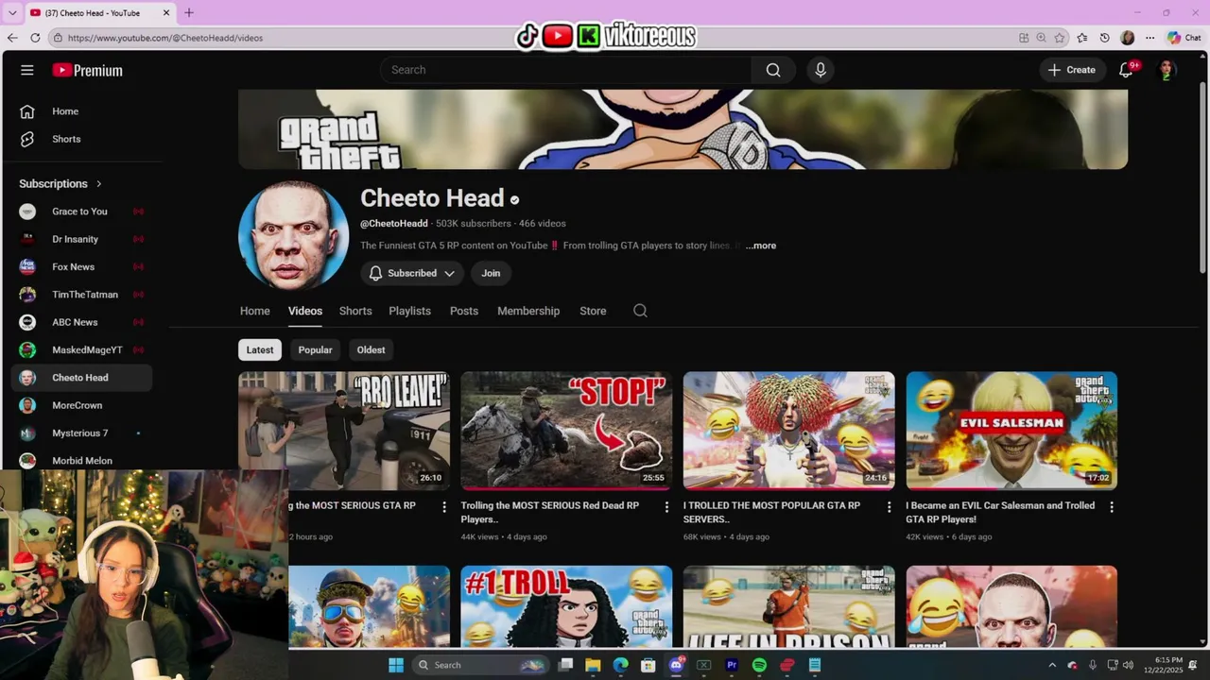Open "I TROLLED THE MOST POPULAR GTA RP SERVERS" title
Screen dimensions: 1210x680
coord(771,512)
